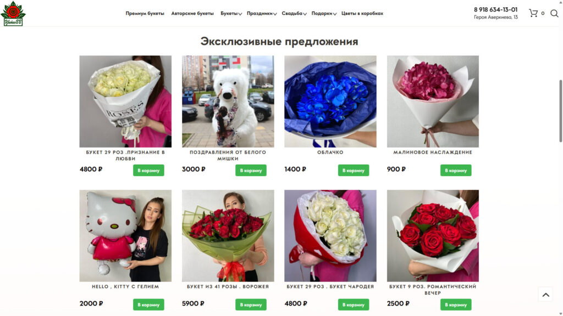The width and height of the screenshot is (563, 316).
Task: Click the search magnifier icon
Action: [554, 13]
